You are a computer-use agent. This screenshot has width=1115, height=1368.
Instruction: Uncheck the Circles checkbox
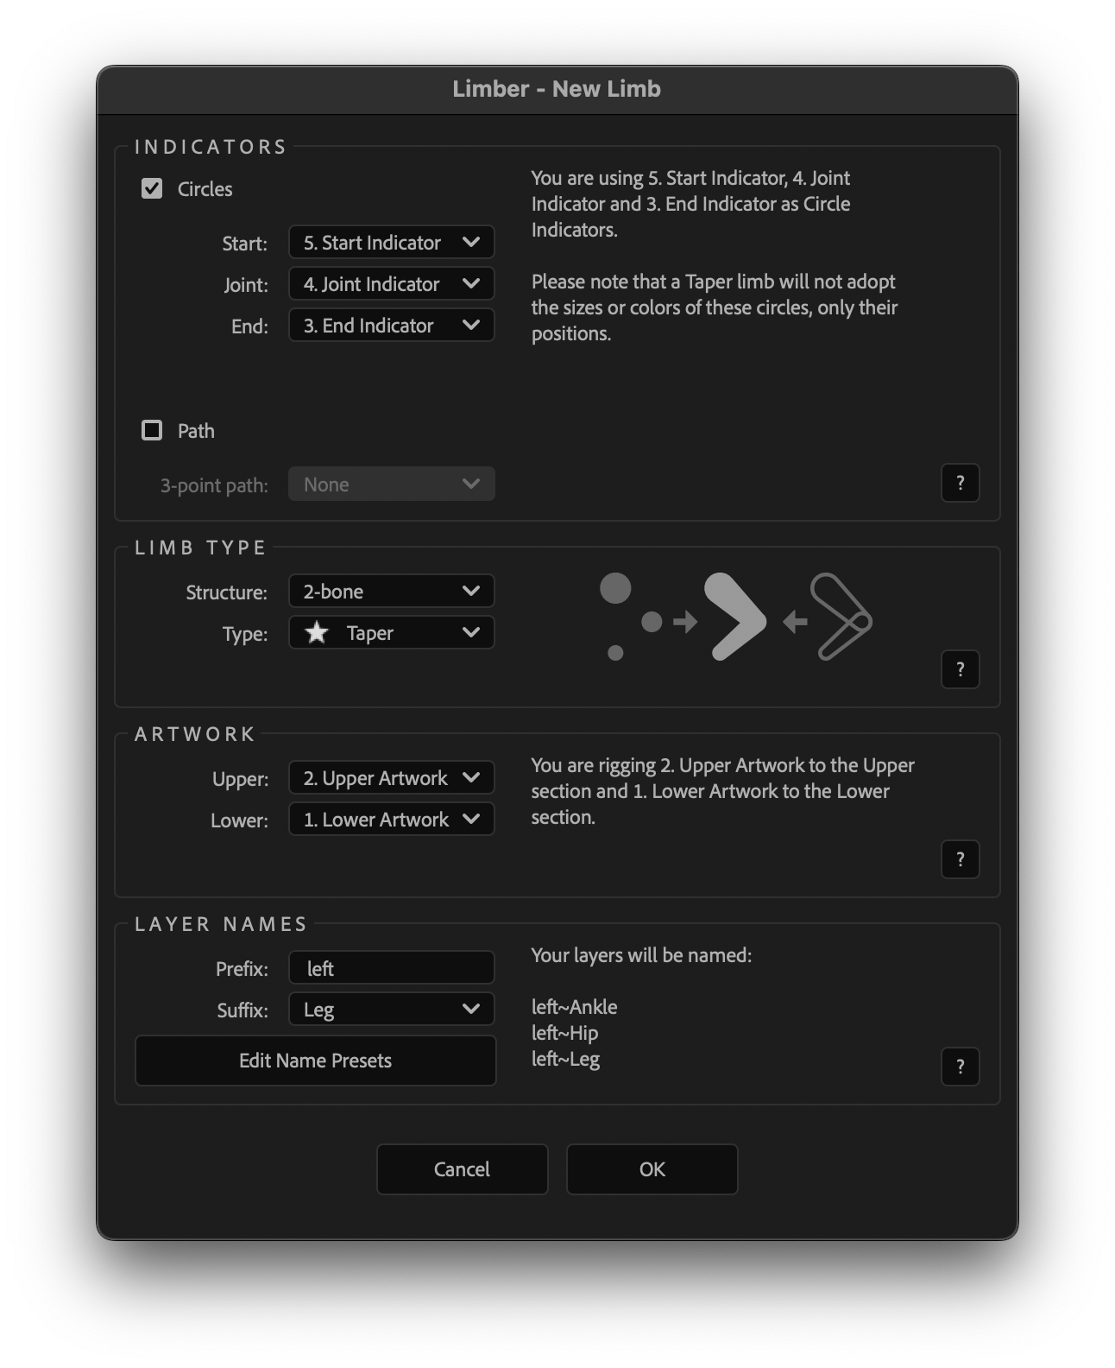(152, 188)
